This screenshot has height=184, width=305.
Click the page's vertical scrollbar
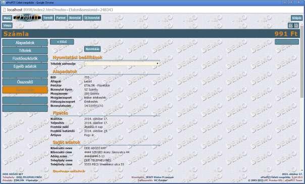(x=301, y=98)
